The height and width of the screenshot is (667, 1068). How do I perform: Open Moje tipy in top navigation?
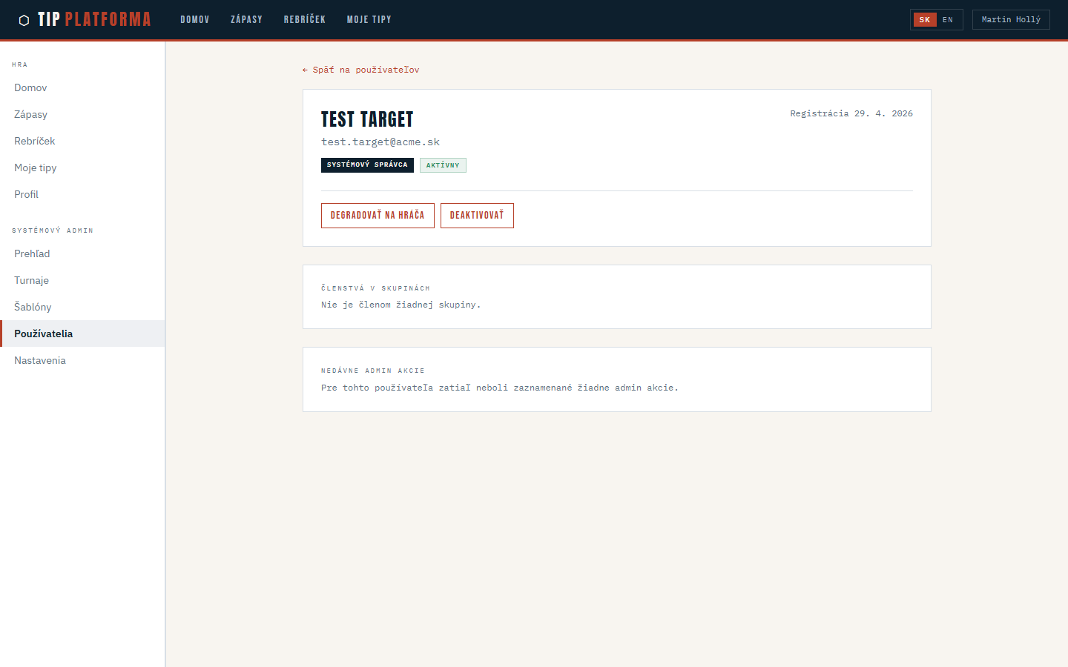coord(369,20)
